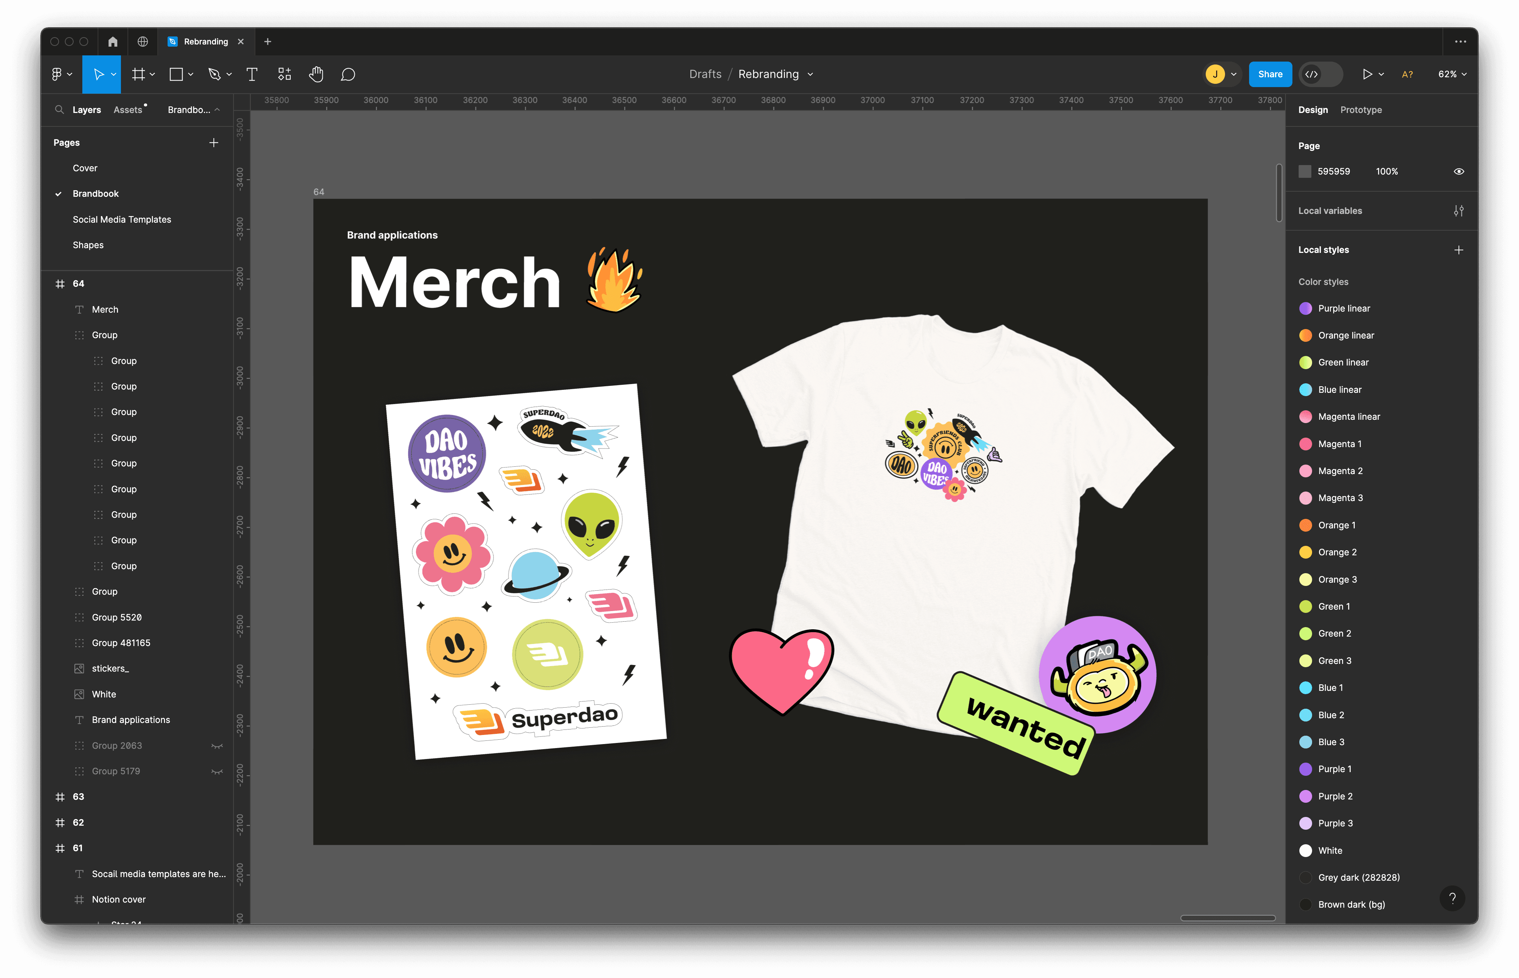
Task: Select the Hand tool
Action: 316,74
